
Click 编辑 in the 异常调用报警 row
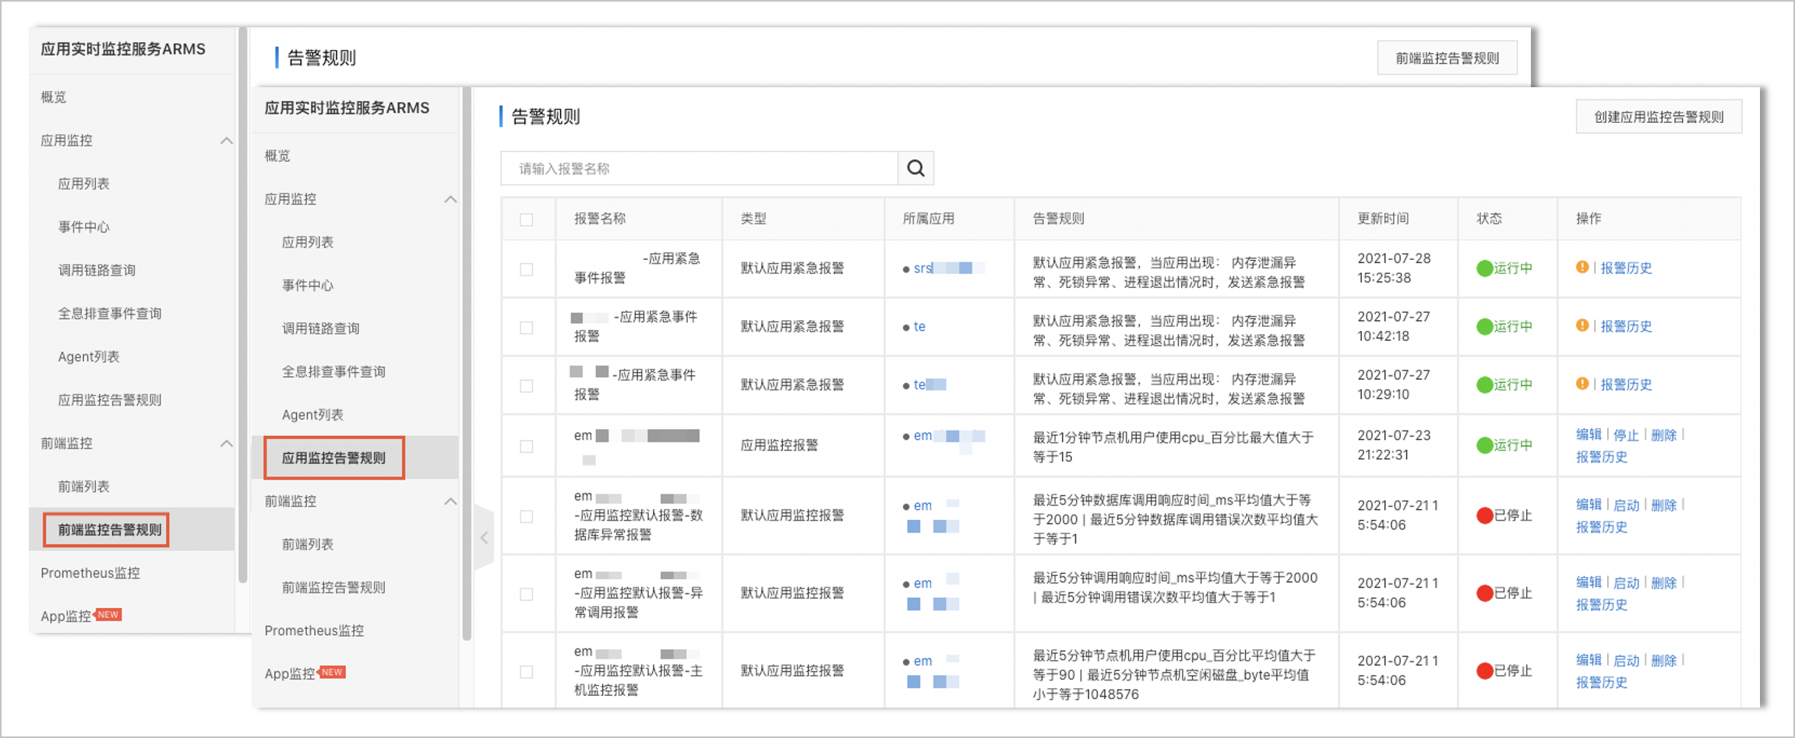click(x=1589, y=582)
